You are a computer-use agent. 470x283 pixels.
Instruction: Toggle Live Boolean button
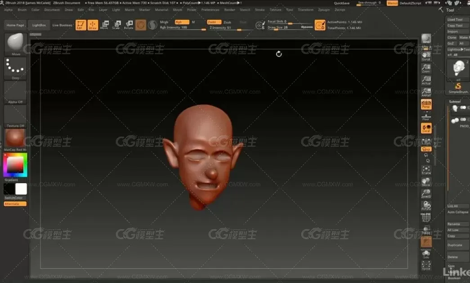63,25
